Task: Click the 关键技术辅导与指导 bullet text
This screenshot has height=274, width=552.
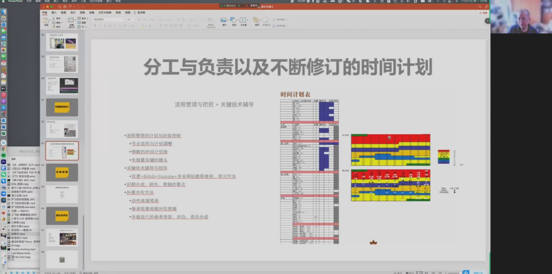Action: 147,168
